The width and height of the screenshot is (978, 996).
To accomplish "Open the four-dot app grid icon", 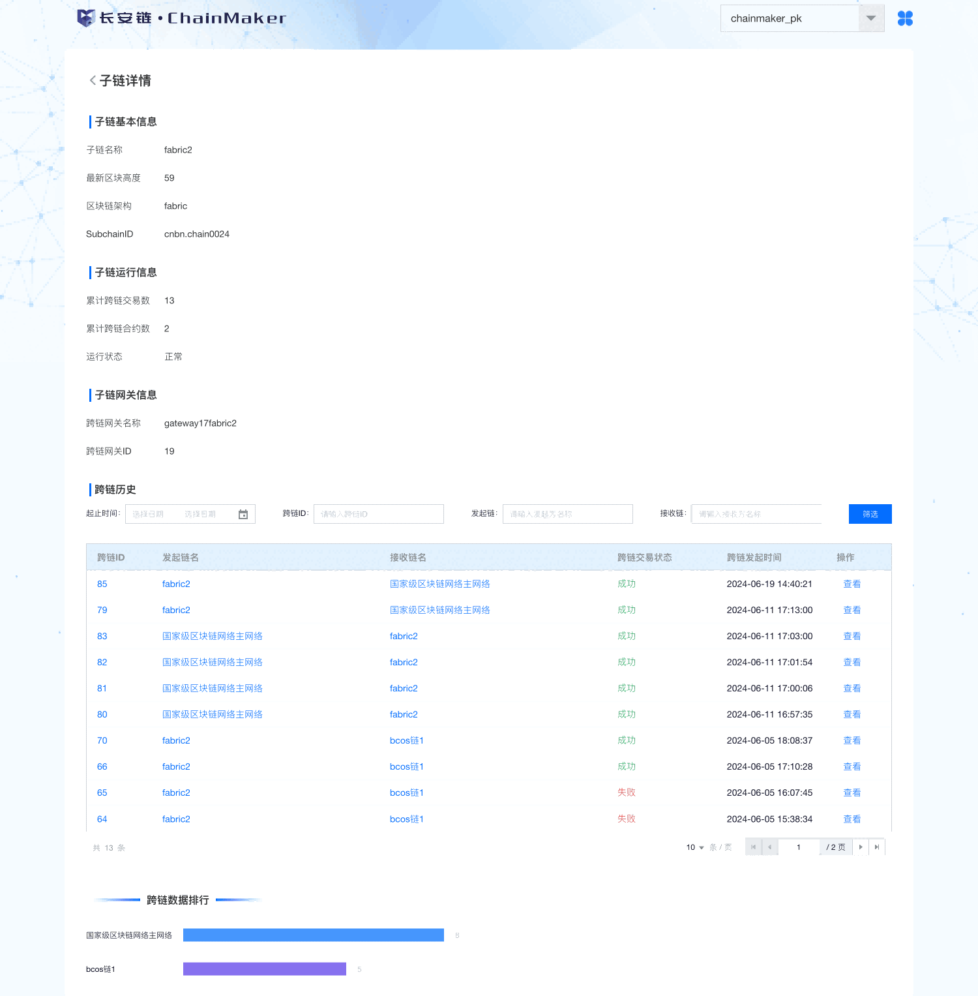I will point(905,18).
